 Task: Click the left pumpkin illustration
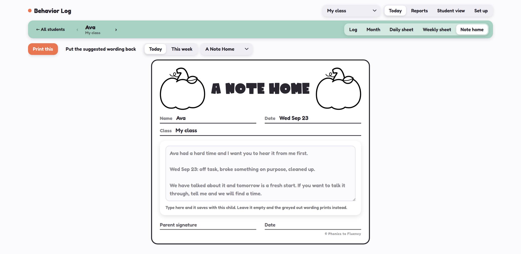pos(182,88)
